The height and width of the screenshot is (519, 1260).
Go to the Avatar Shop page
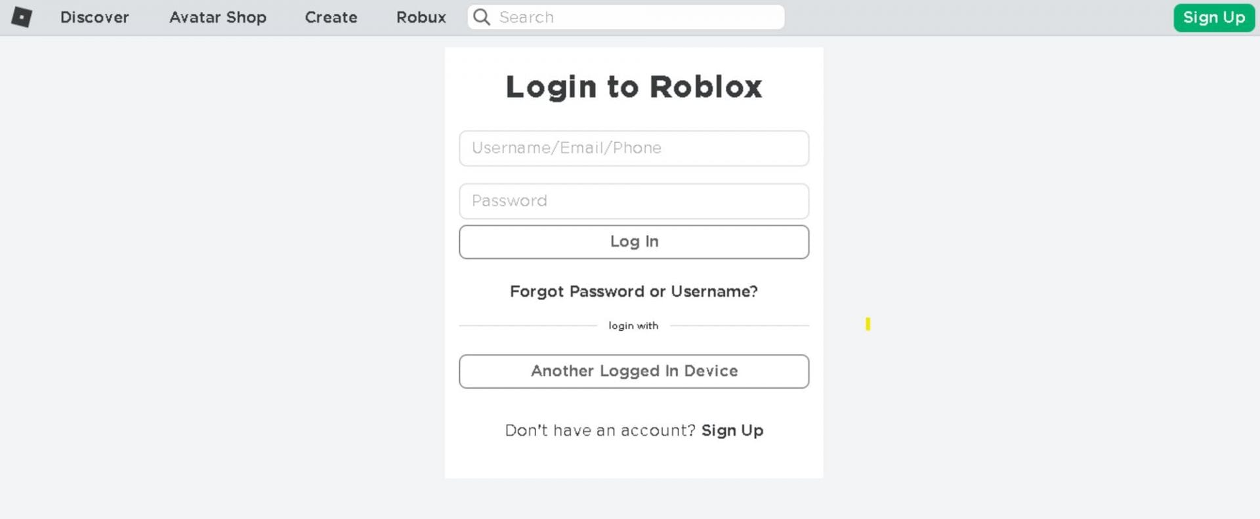(x=218, y=17)
